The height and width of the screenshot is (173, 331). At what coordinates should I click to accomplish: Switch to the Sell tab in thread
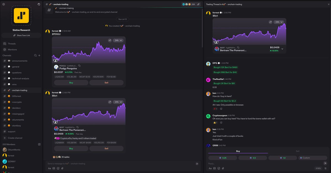coord(298,151)
